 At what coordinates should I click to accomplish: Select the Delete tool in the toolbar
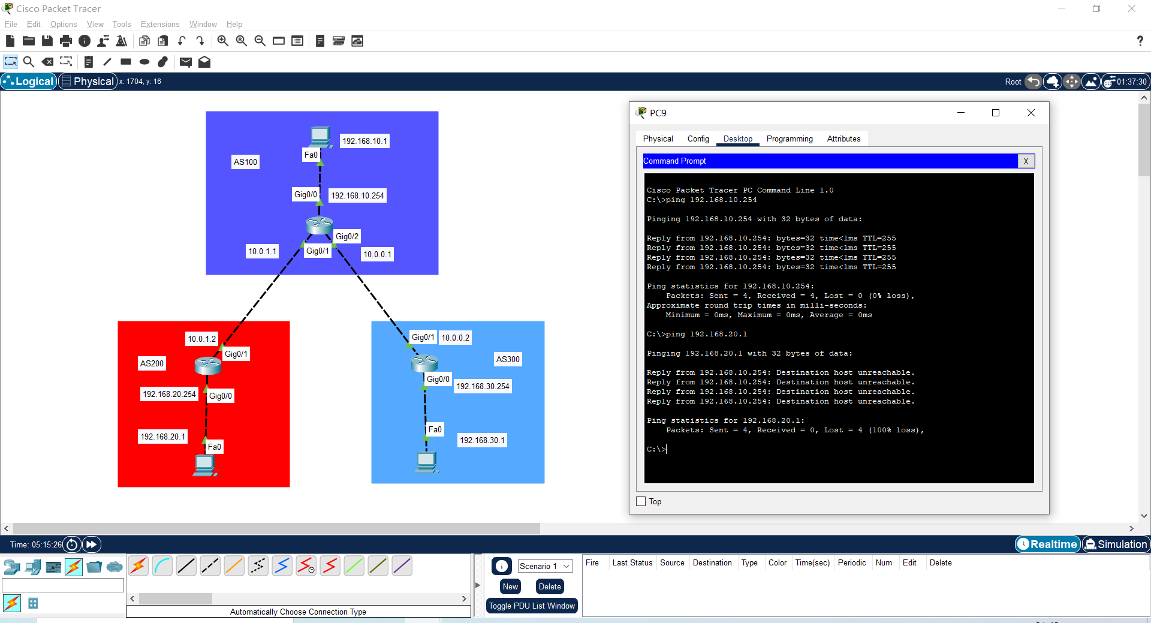click(x=47, y=62)
